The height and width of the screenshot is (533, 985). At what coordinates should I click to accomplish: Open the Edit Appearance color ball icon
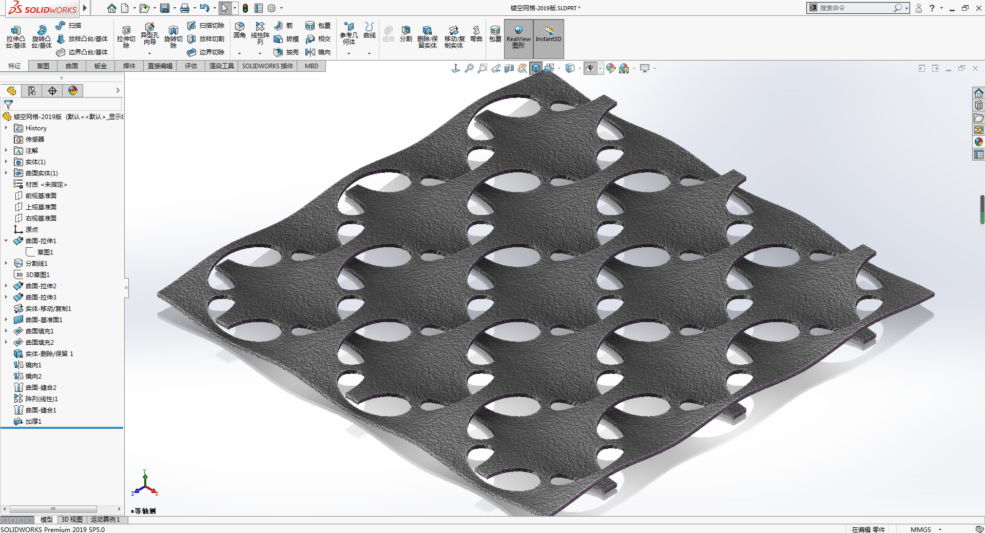tap(610, 68)
